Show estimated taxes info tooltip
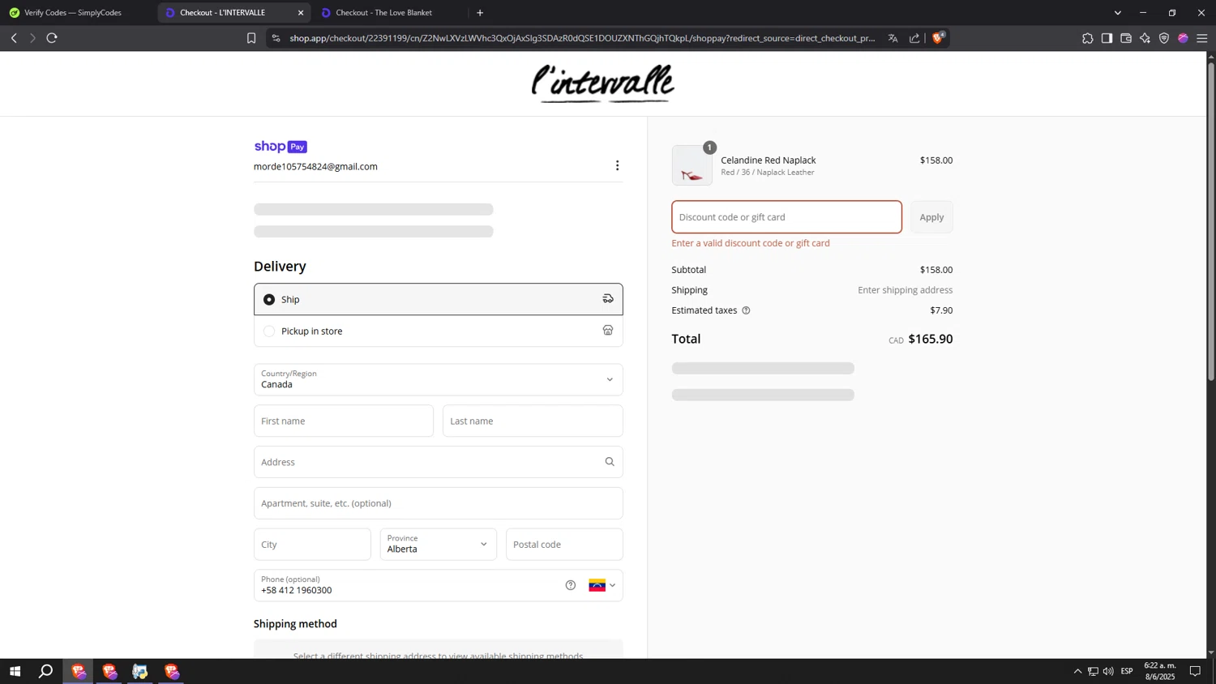The image size is (1216, 684). [746, 310]
